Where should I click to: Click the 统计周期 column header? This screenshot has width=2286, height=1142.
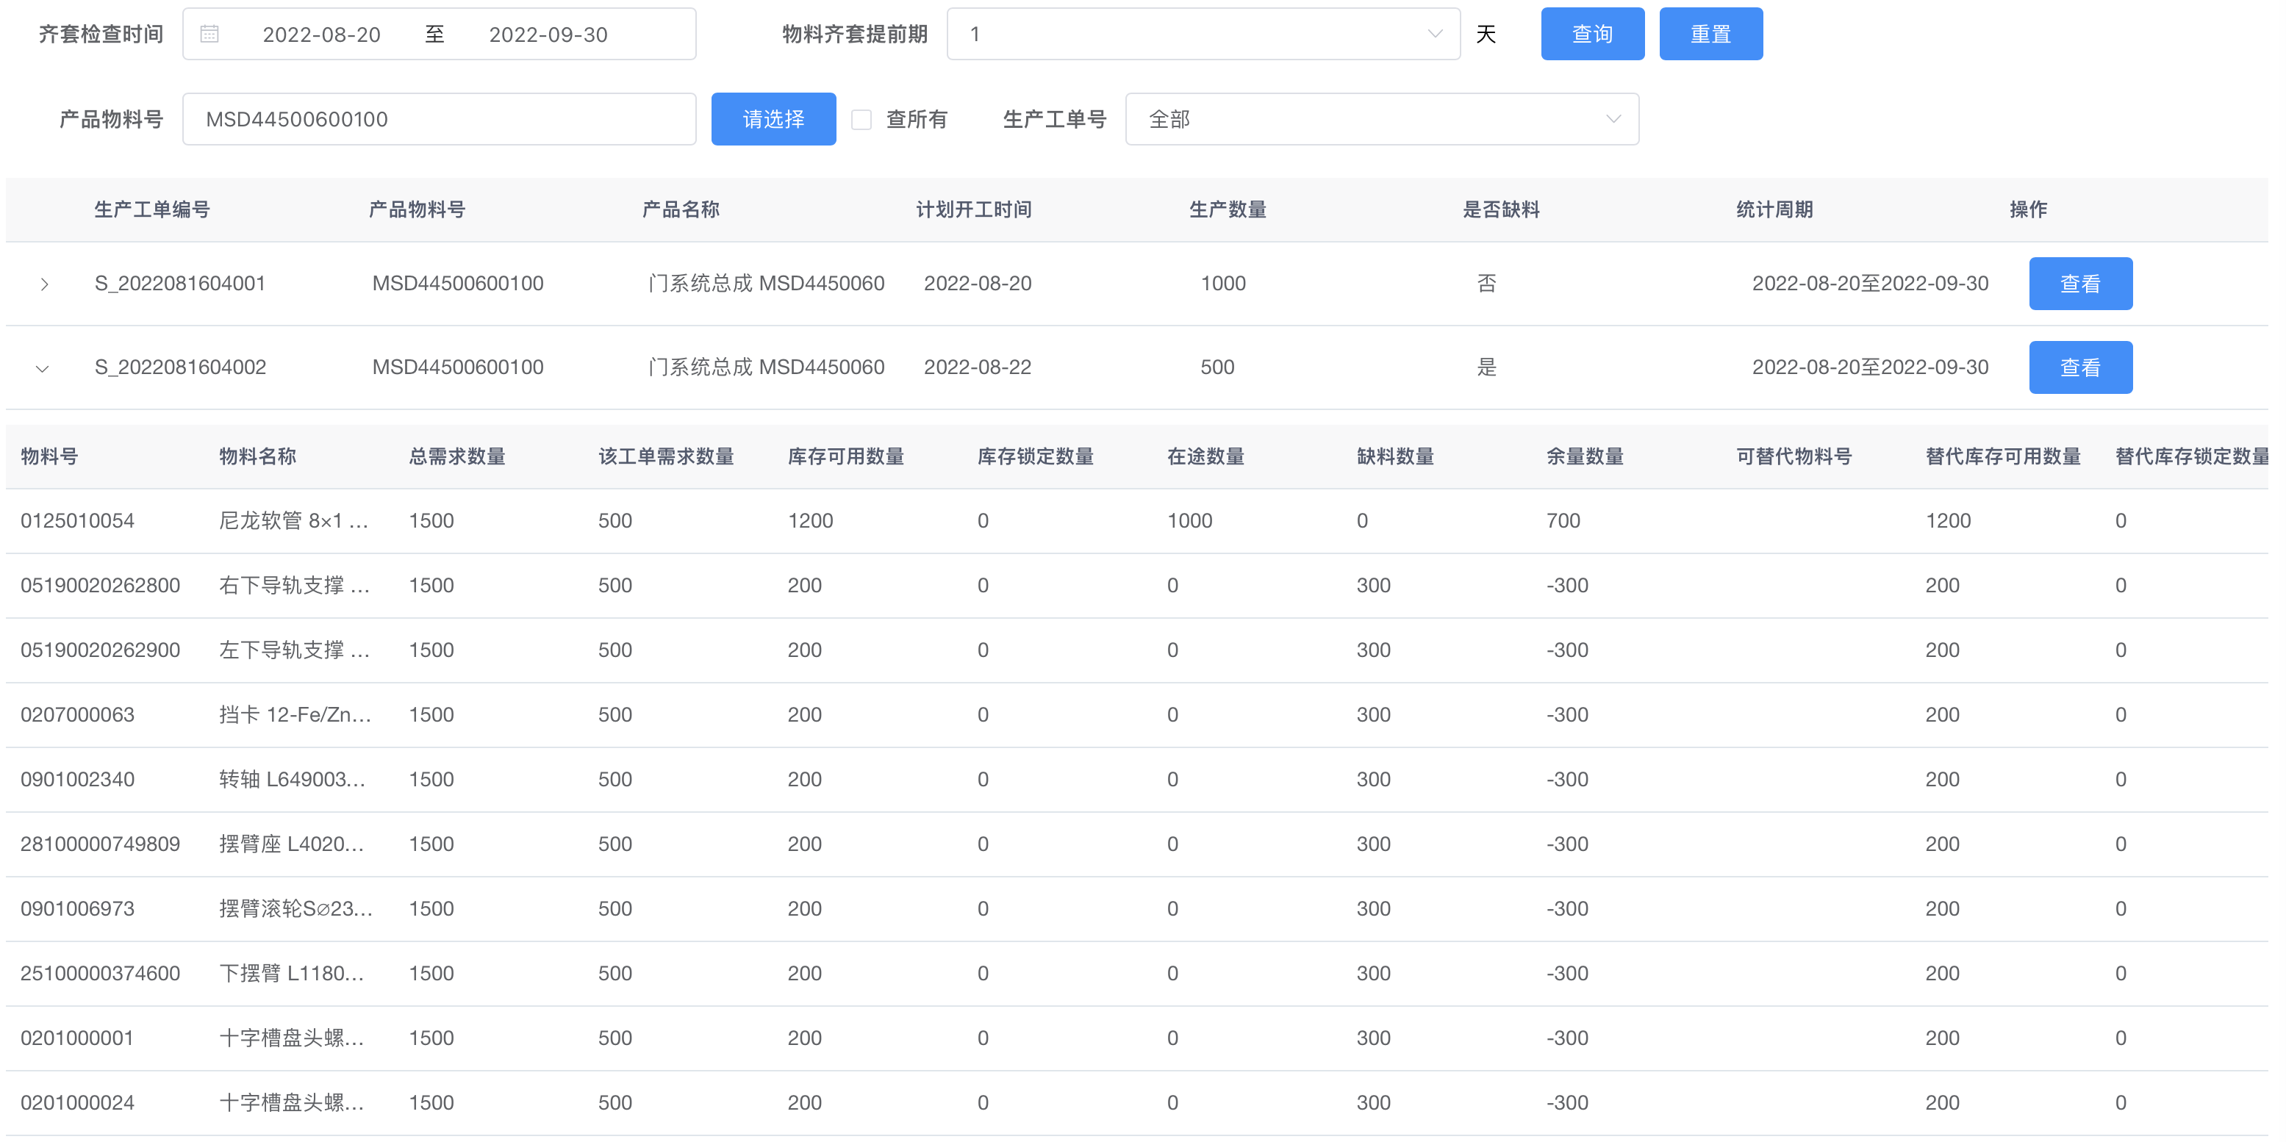pyautogui.click(x=1774, y=209)
